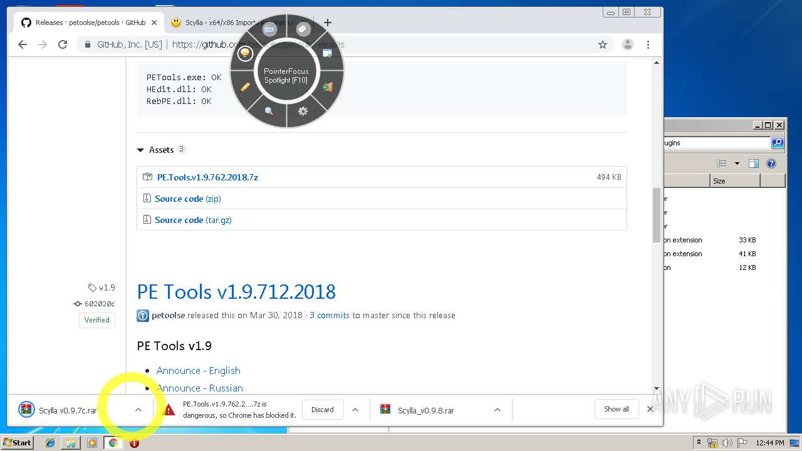Screen dimensions: 802x451
Task: Switch to Releases petoolse/petools GitHub tab
Action: point(90,23)
